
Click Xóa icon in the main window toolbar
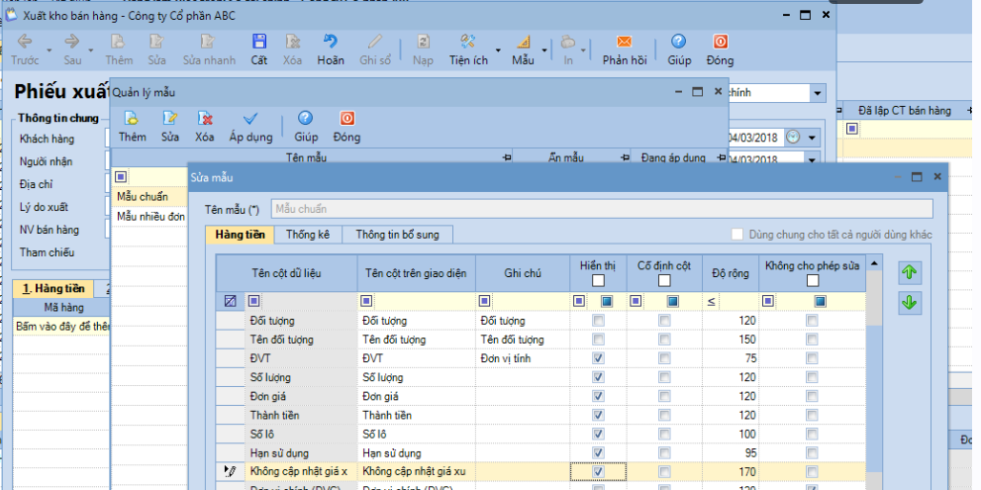(x=292, y=42)
